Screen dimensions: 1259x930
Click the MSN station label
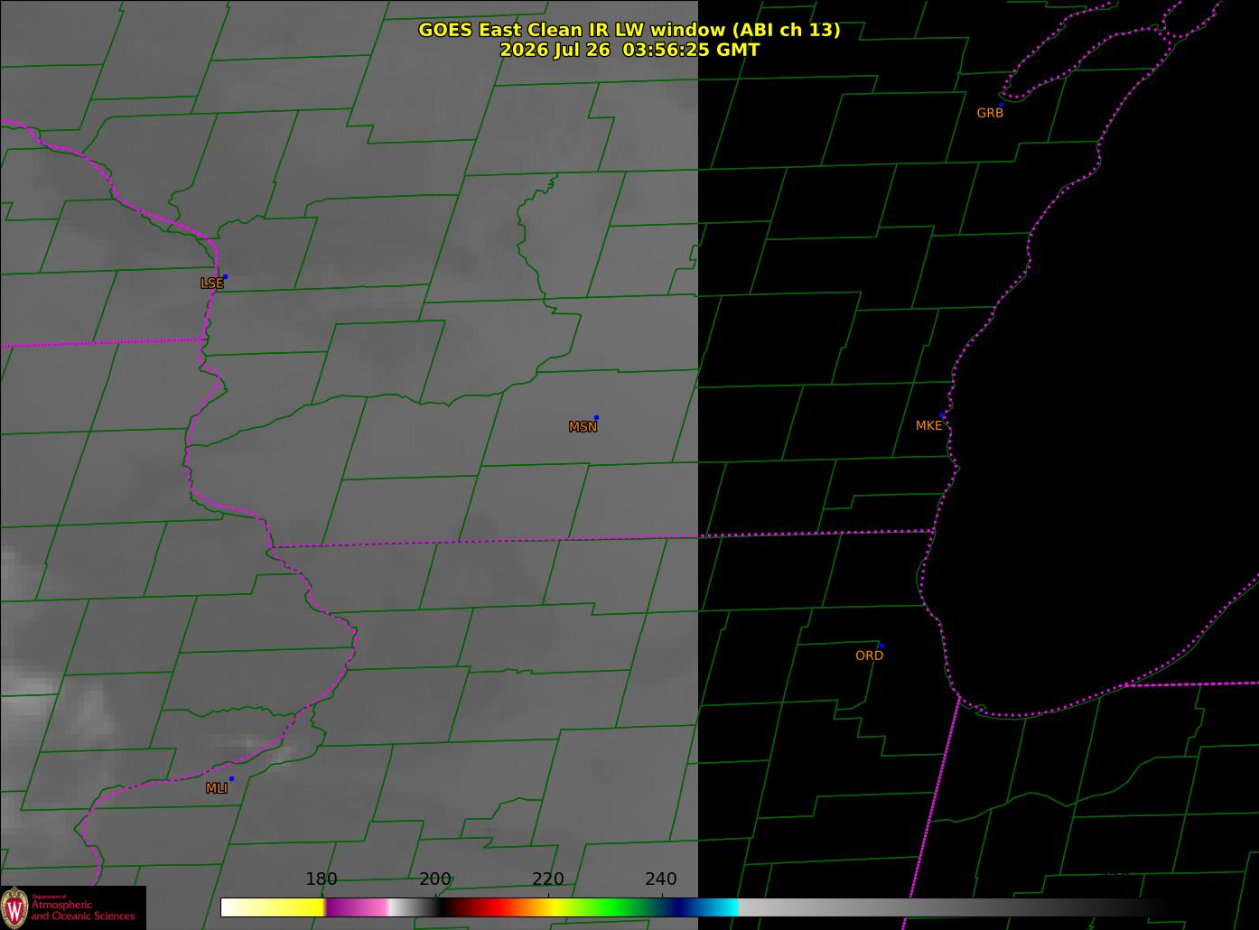pos(583,427)
